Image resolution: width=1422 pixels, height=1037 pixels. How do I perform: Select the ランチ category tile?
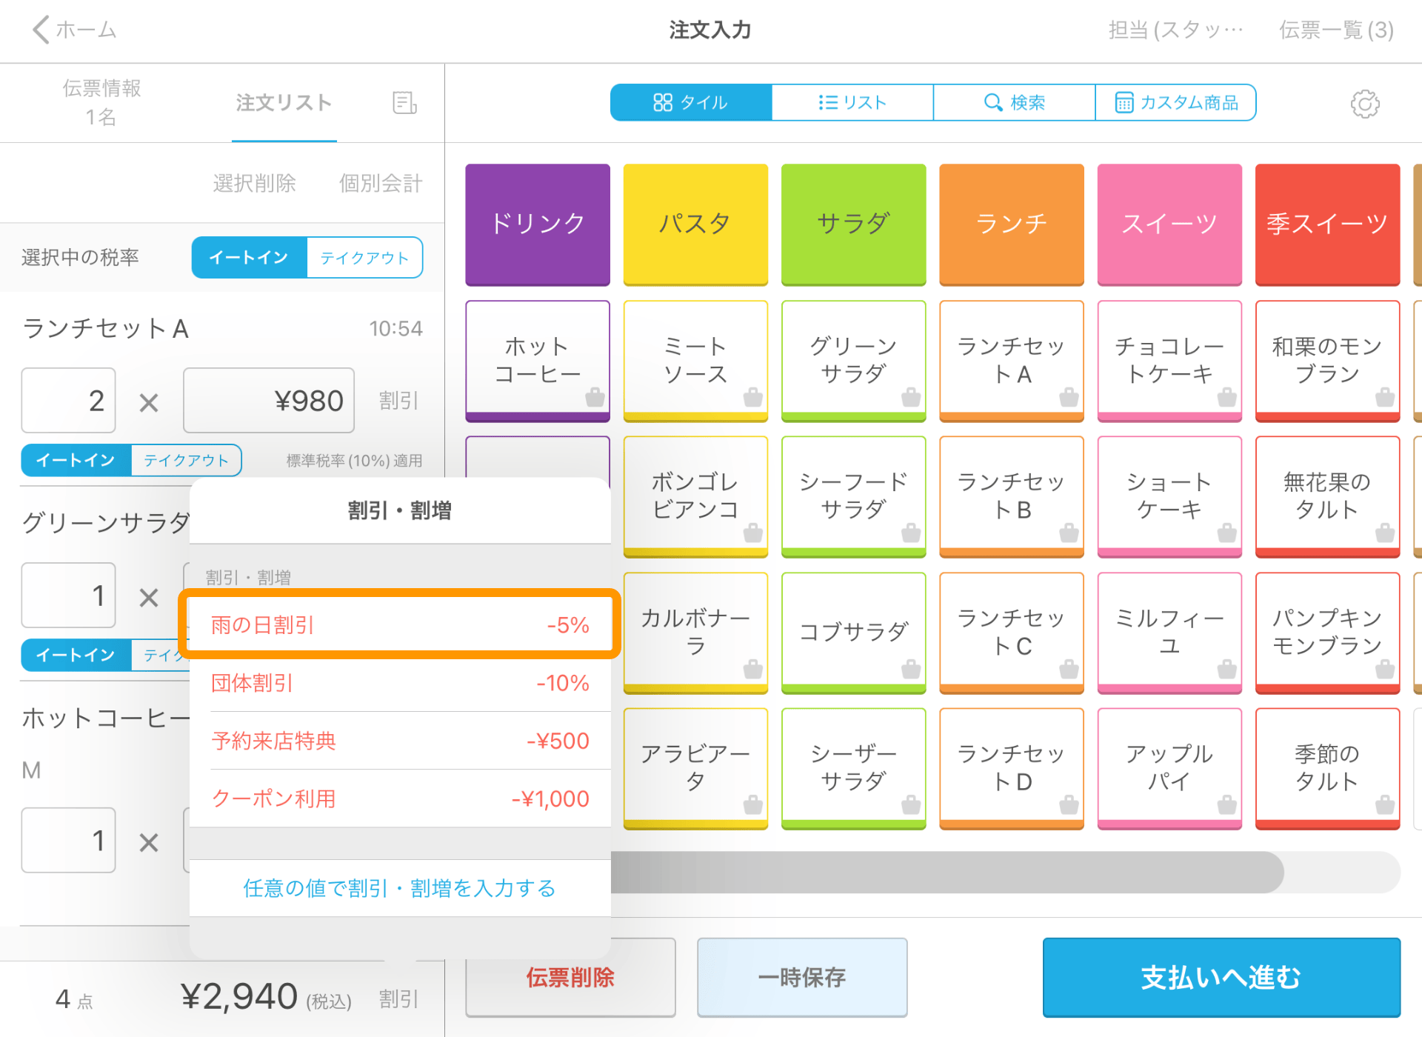tap(1012, 224)
